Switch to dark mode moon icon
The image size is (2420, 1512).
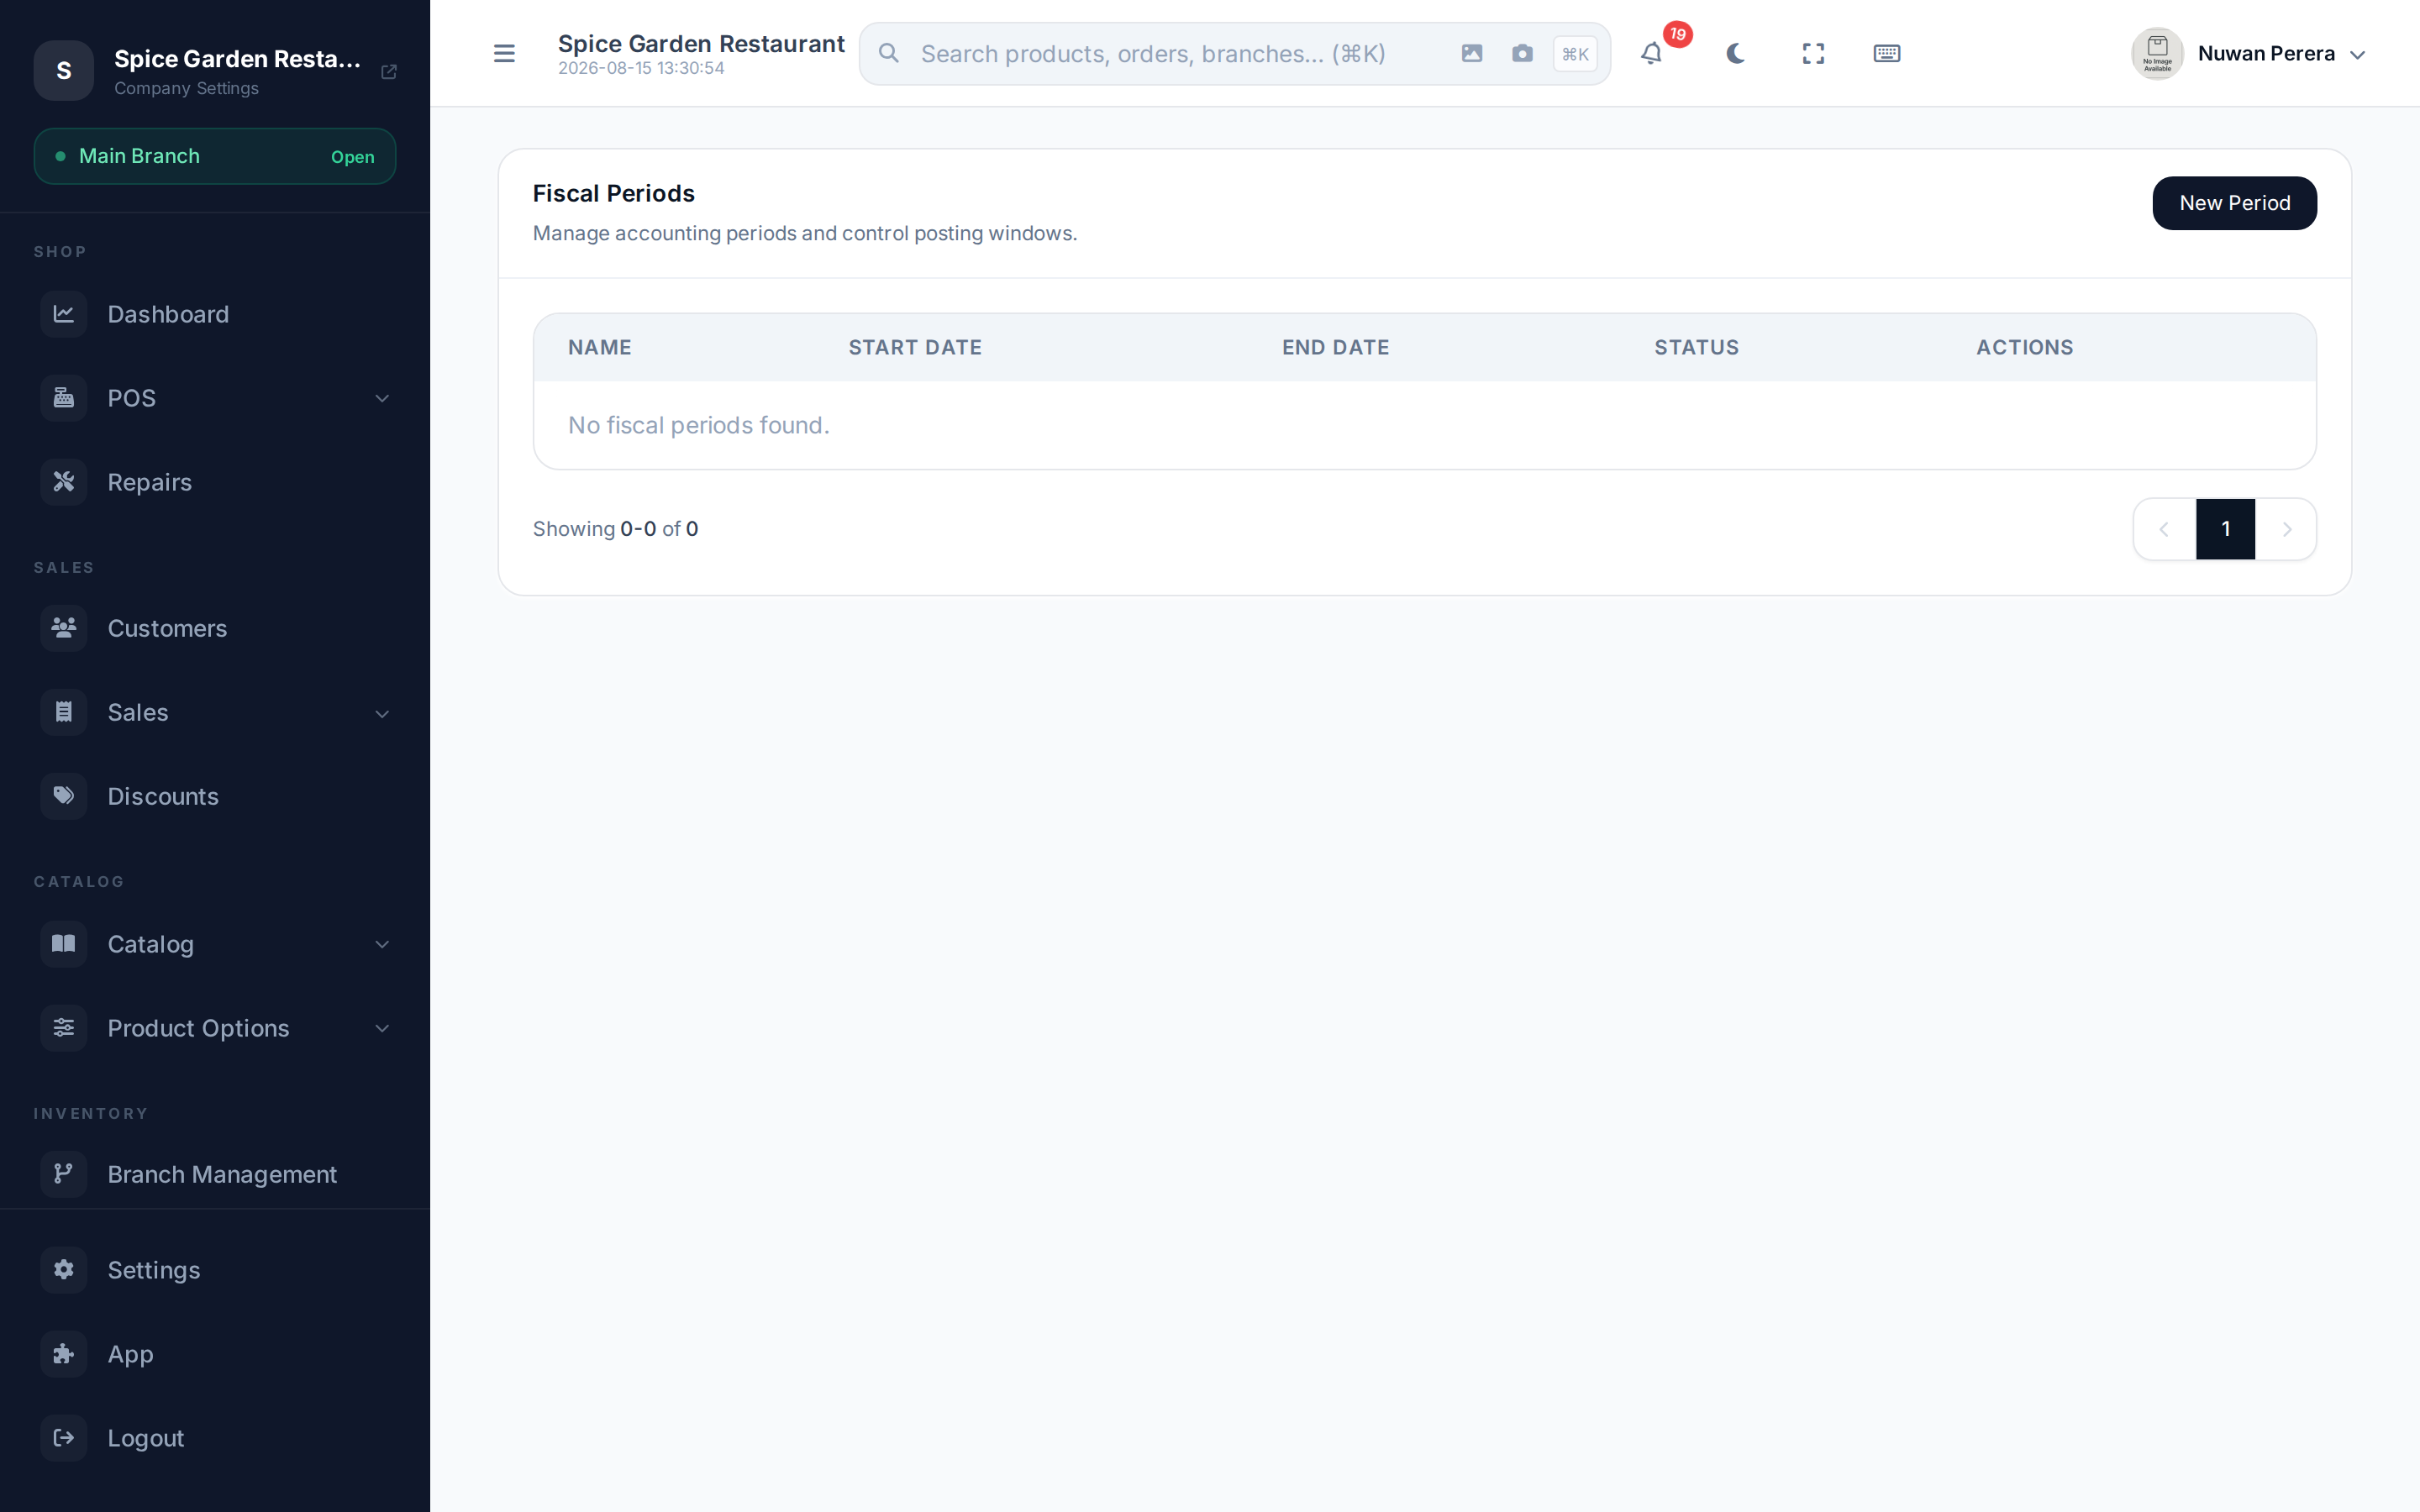(x=1735, y=53)
